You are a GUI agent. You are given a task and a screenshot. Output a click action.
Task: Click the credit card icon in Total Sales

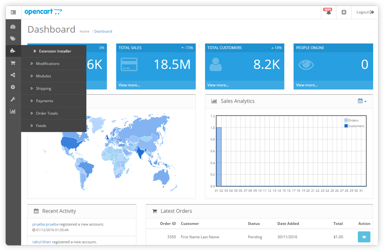(129, 65)
